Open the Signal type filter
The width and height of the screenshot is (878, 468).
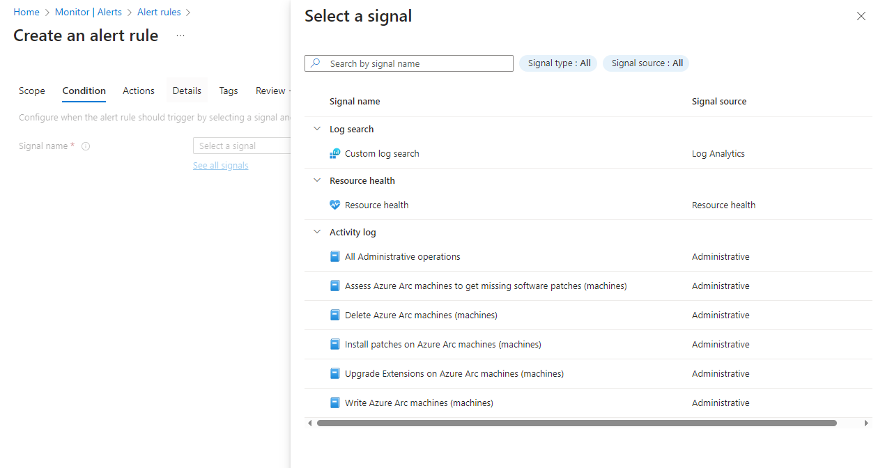click(x=558, y=63)
